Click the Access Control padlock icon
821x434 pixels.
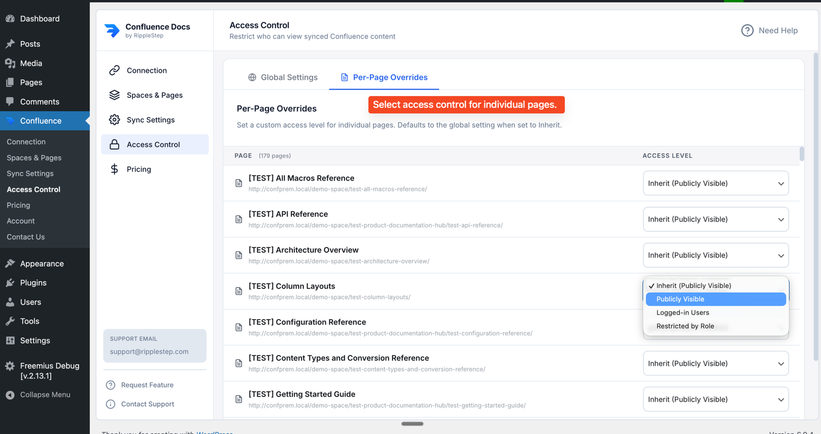[x=114, y=144]
